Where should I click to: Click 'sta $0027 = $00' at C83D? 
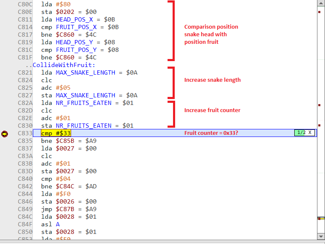69,171
